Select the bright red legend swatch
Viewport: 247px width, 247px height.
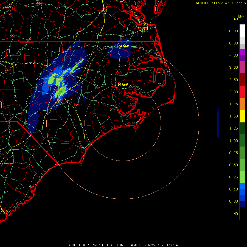(242, 92)
